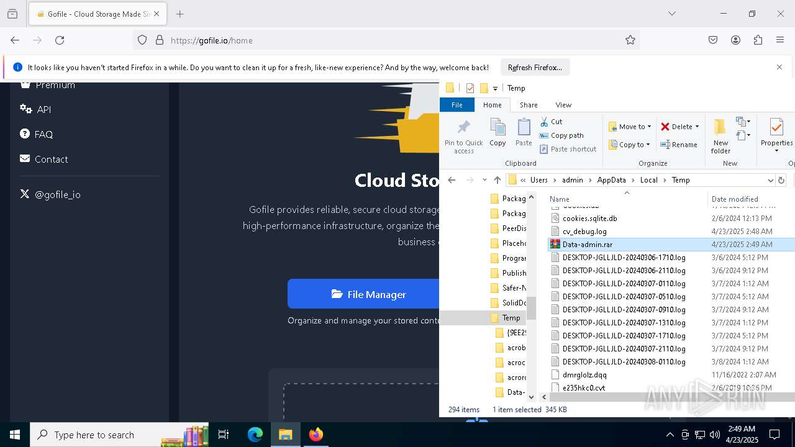
Task: Switch to Home ribbon tab
Action: coord(492,105)
